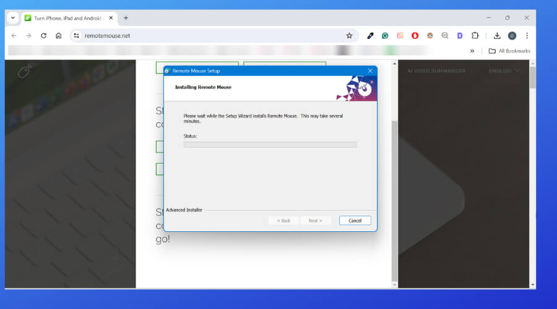Screen dimensions: 557x309
Task: Open the Extensions puzzle menu
Action: coord(475,35)
